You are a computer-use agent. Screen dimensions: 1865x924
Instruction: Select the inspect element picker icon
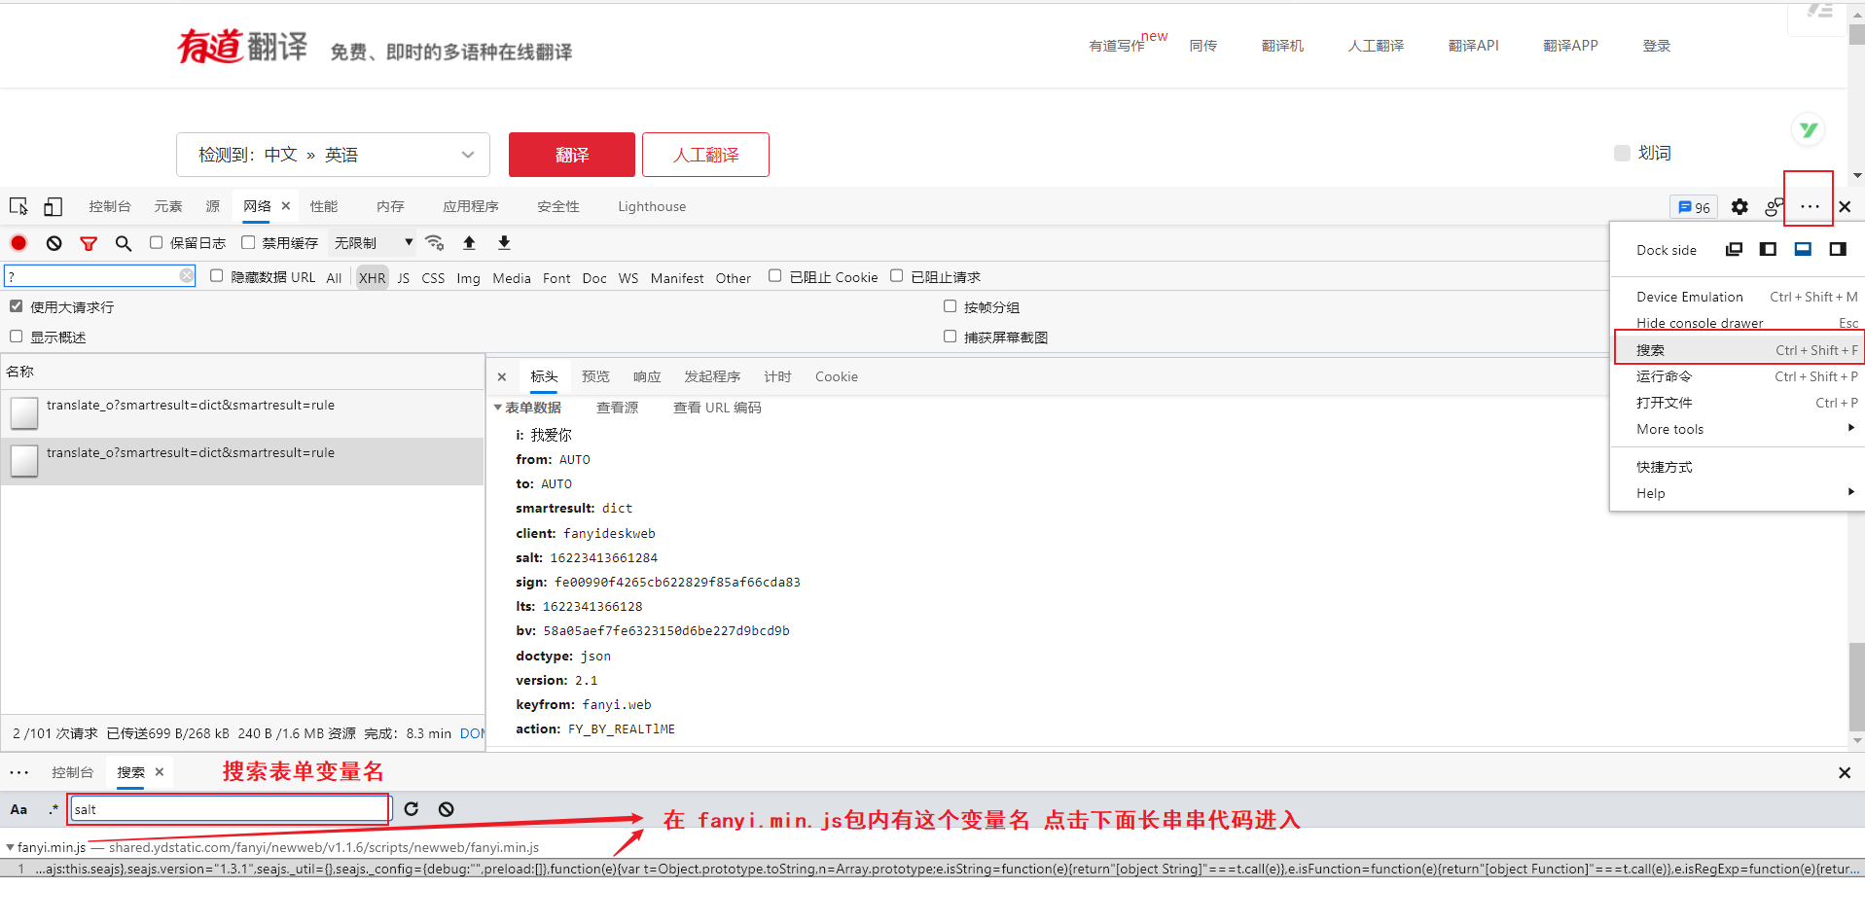[18, 206]
